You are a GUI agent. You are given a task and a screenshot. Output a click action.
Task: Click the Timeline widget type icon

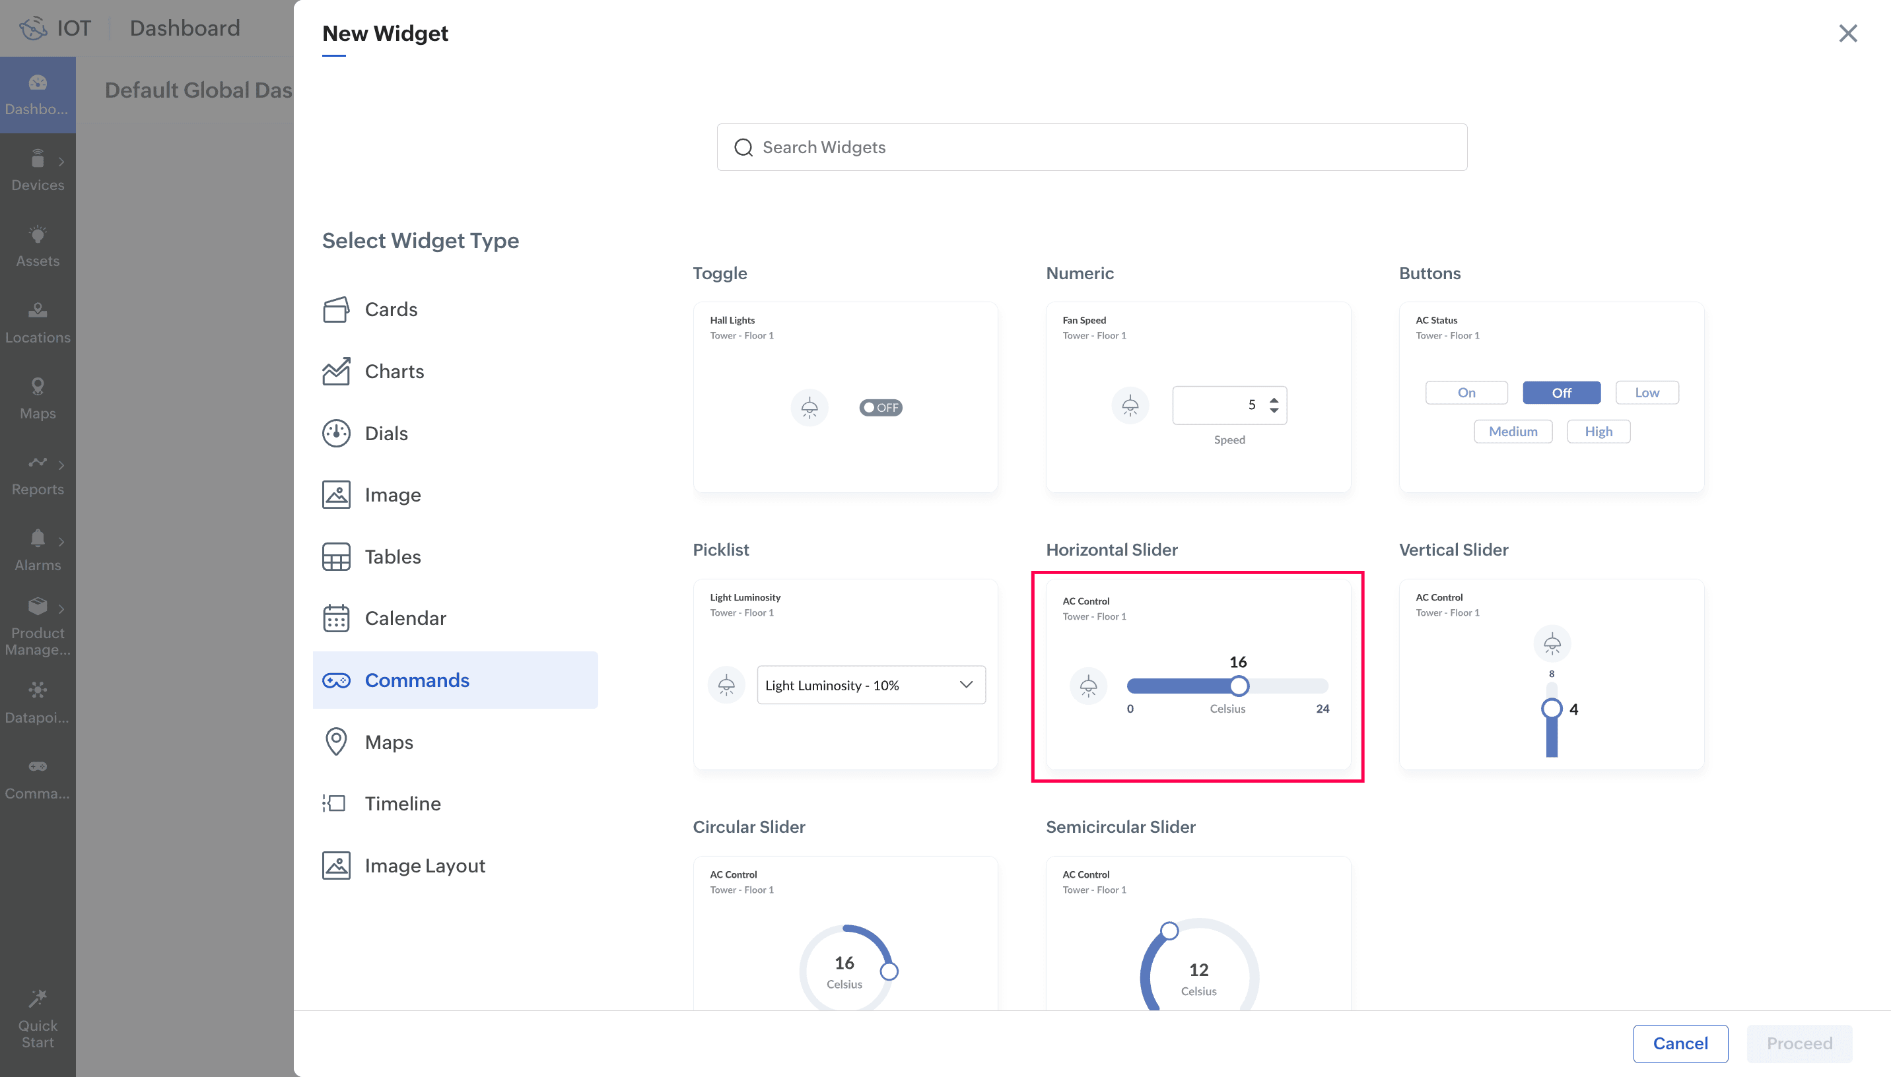[334, 803]
